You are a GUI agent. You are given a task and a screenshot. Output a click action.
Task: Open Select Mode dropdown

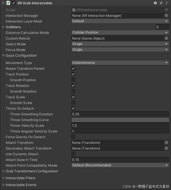(x=120, y=44)
